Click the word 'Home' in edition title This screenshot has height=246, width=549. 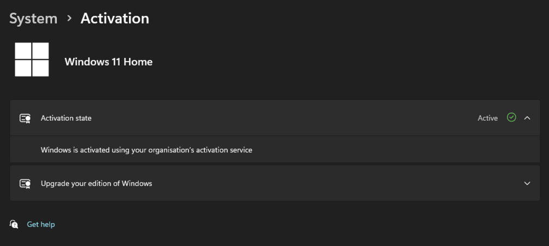tap(138, 62)
